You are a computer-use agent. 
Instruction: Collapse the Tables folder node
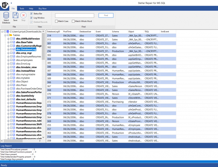click(5, 35)
